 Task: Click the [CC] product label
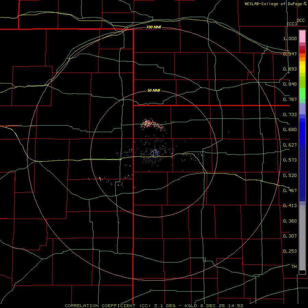(292, 24)
